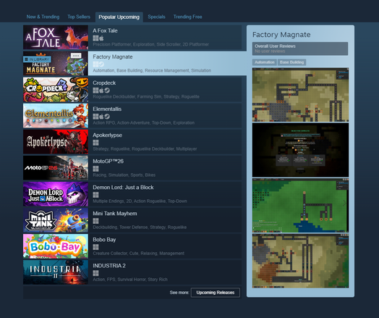Viewport: 379px width, 318px height.
Task: Click the SteamOS icon under Factory Magnate title
Action: click(x=101, y=64)
